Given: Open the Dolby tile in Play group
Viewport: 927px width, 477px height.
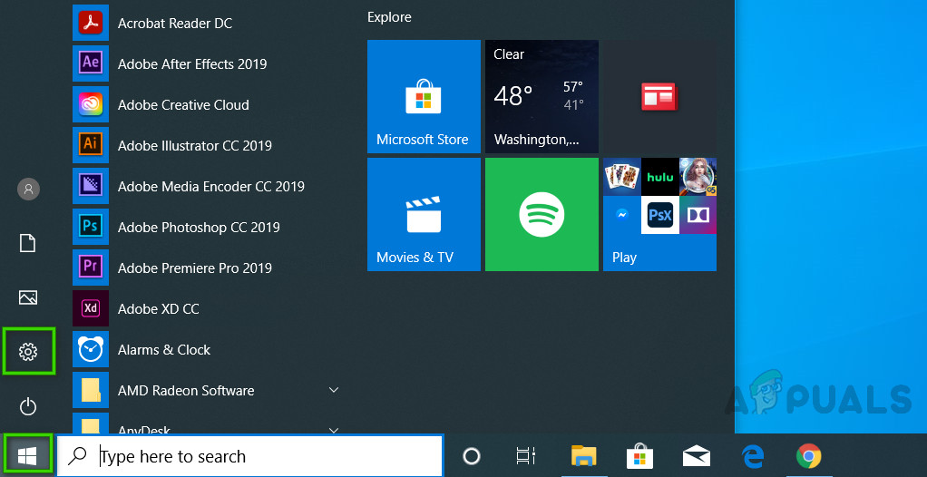Looking at the screenshot, I should pyautogui.click(x=698, y=215).
